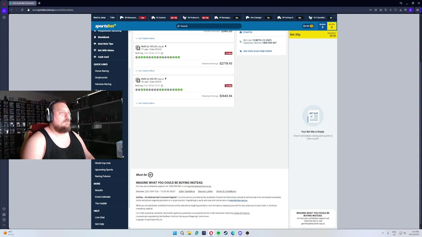Click the multi bet icon for 185.26 bet
This screenshot has height=237, width=422.
point(138,48)
